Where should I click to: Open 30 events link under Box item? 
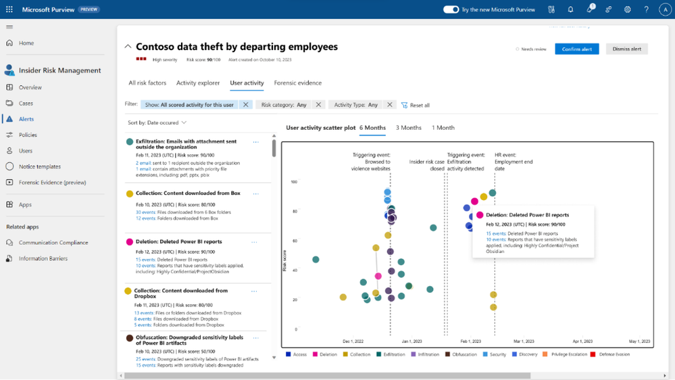145,212
